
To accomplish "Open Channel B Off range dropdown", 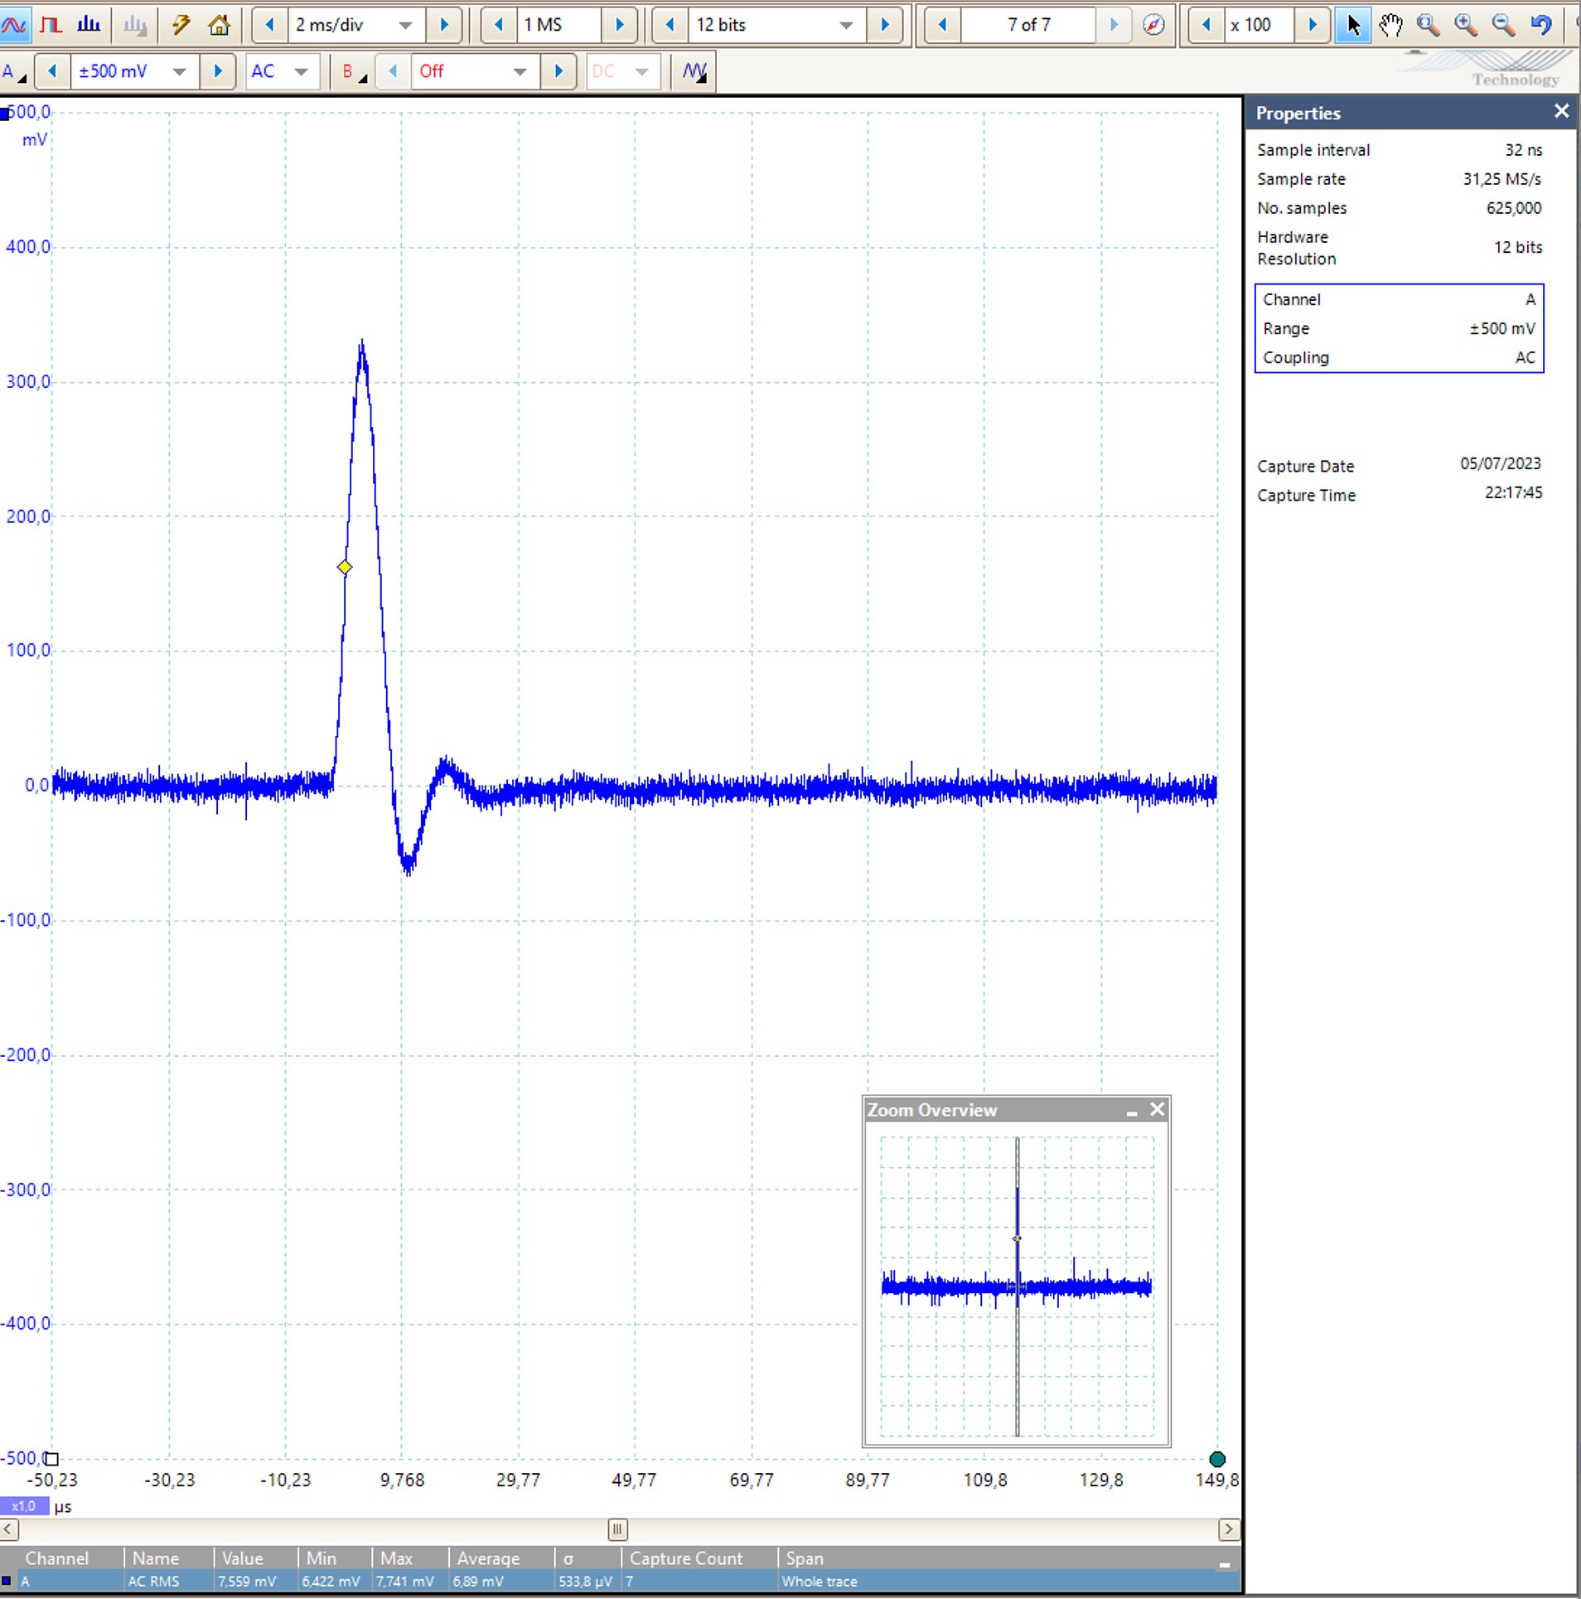I will [520, 72].
